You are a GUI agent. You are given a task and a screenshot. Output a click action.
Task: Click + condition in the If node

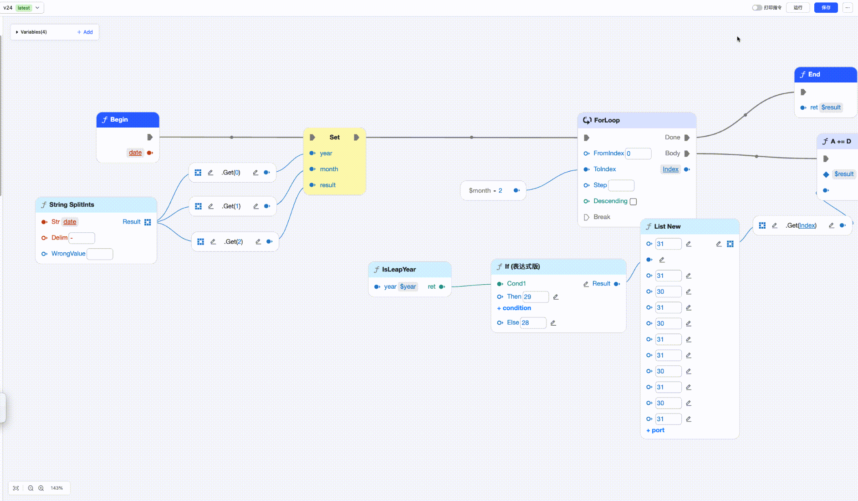tap(514, 308)
